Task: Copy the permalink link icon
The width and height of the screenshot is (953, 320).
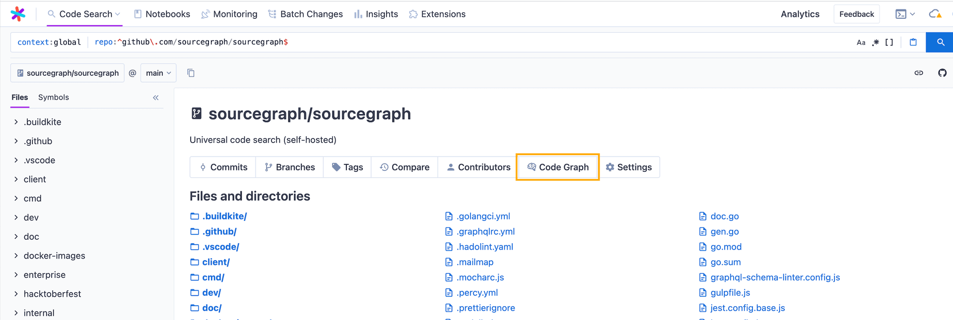Action: pos(919,73)
